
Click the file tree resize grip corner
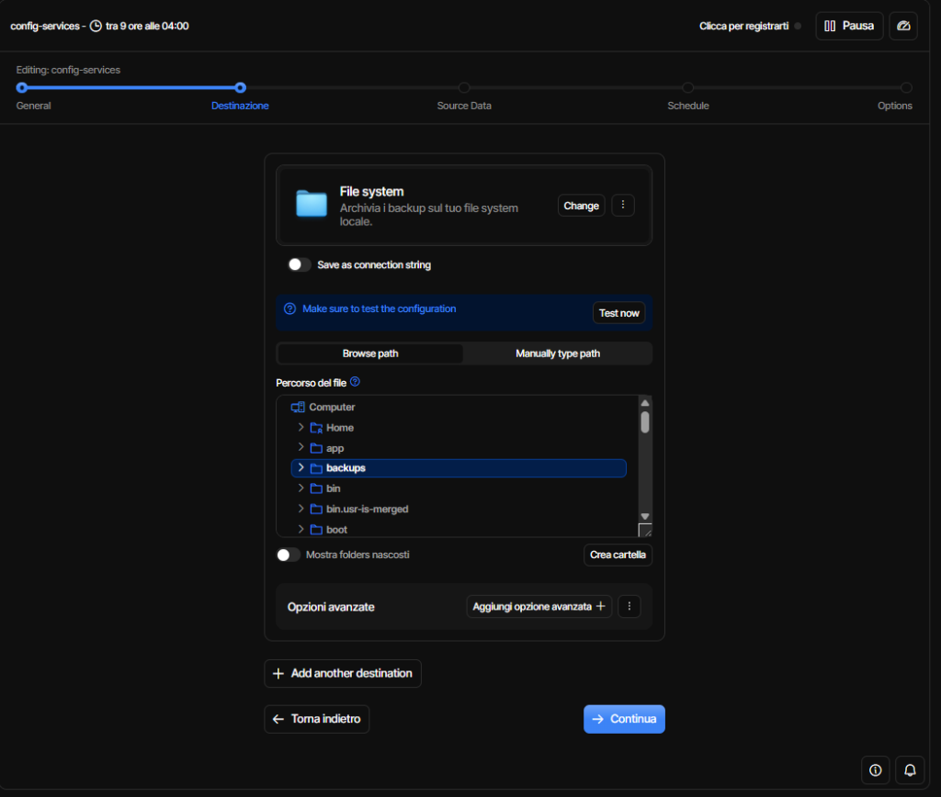pos(645,530)
